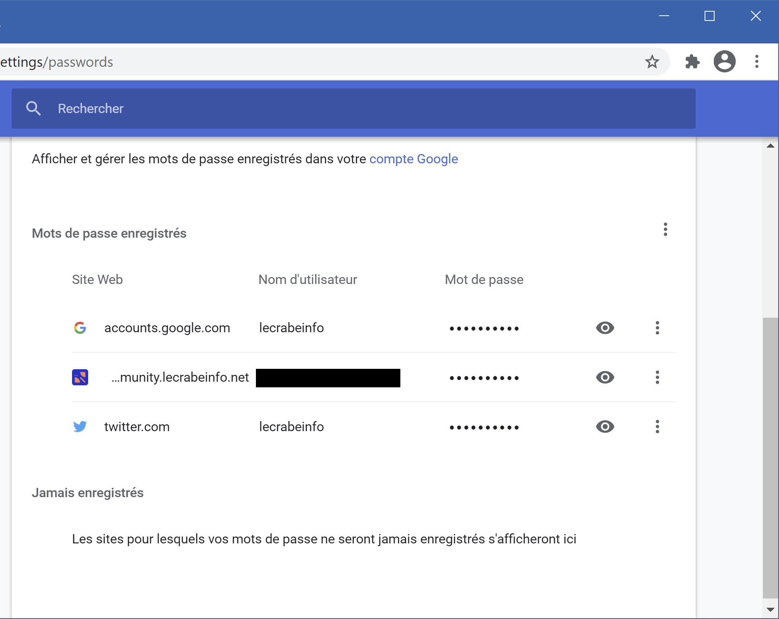Select the lecrabeinfo username for Google
The height and width of the screenshot is (619, 779).
click(291, 328)
